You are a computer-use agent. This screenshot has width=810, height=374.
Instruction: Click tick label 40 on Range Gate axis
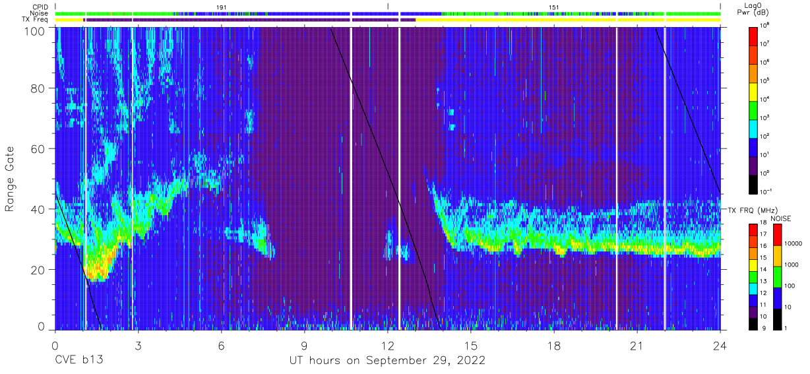click(x=38, y=209)
